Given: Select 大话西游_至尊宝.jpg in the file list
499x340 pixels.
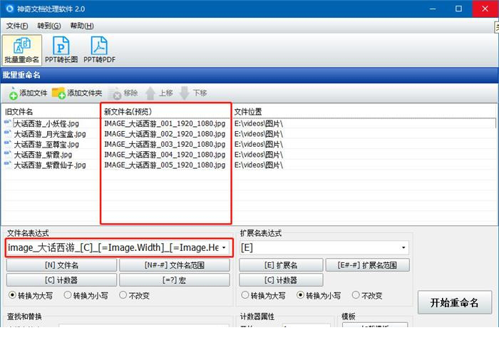Looking at the screenshot, I should tap(46, 144).
